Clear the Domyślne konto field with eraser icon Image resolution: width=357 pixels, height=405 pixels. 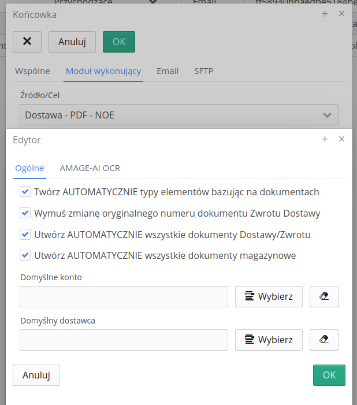pos(323,296)
